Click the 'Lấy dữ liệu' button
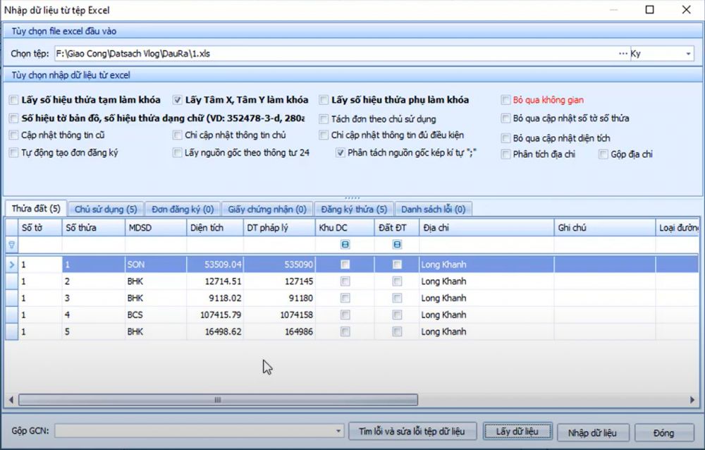 (x=517, y=431)
